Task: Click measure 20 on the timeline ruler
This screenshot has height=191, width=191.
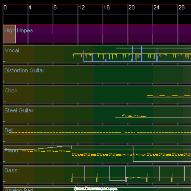Action: (131, 7)
